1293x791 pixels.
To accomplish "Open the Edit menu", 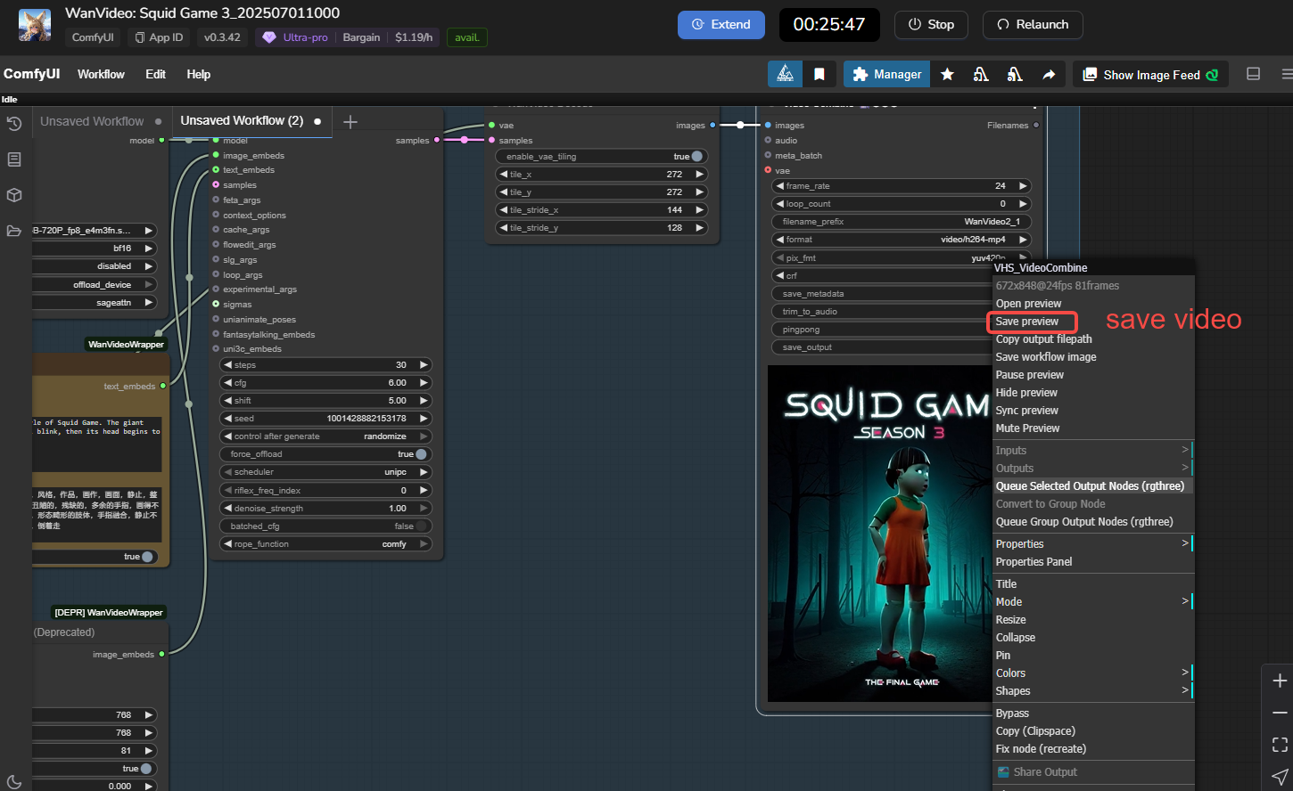I will coord(155,74).
